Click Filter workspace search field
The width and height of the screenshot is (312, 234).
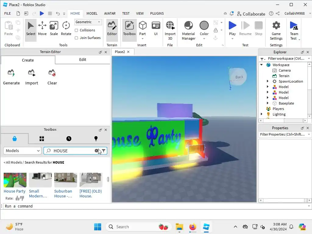point(286,58)
